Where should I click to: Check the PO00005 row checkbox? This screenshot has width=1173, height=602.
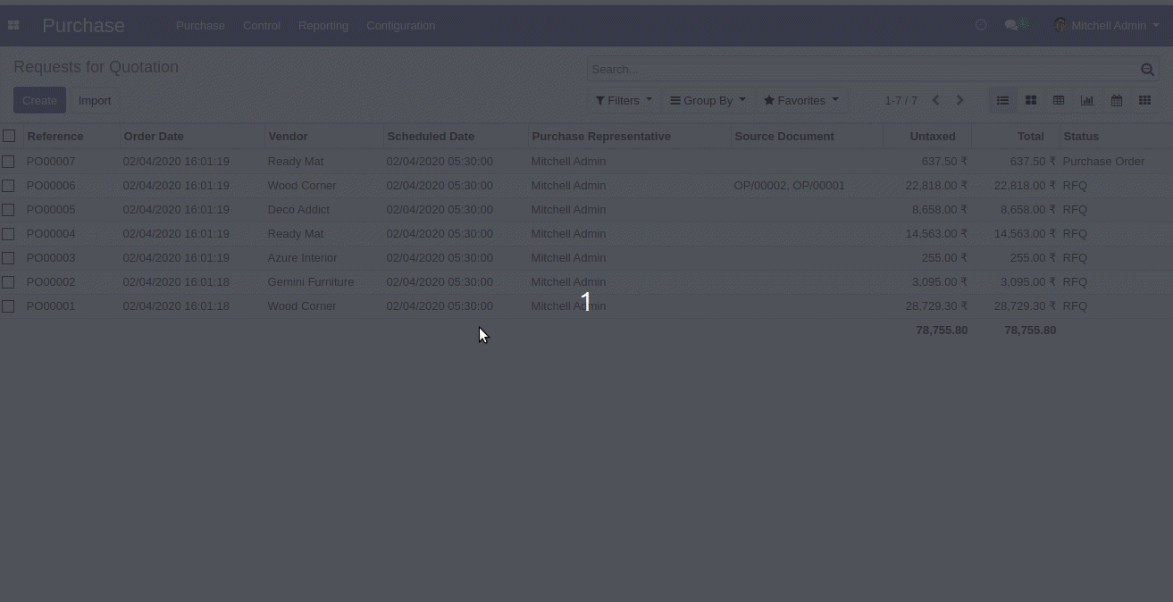coord(8,210)
